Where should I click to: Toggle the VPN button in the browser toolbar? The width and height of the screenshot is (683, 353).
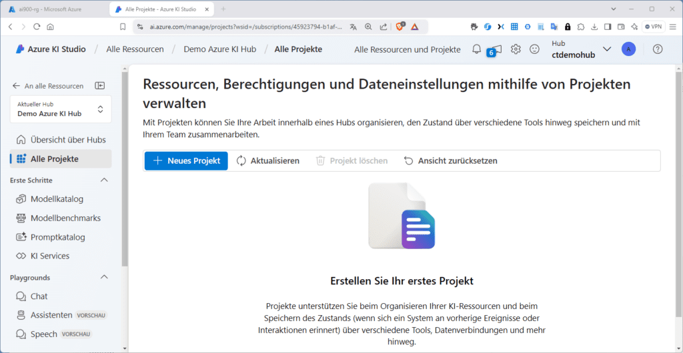(x=654, y=27)
